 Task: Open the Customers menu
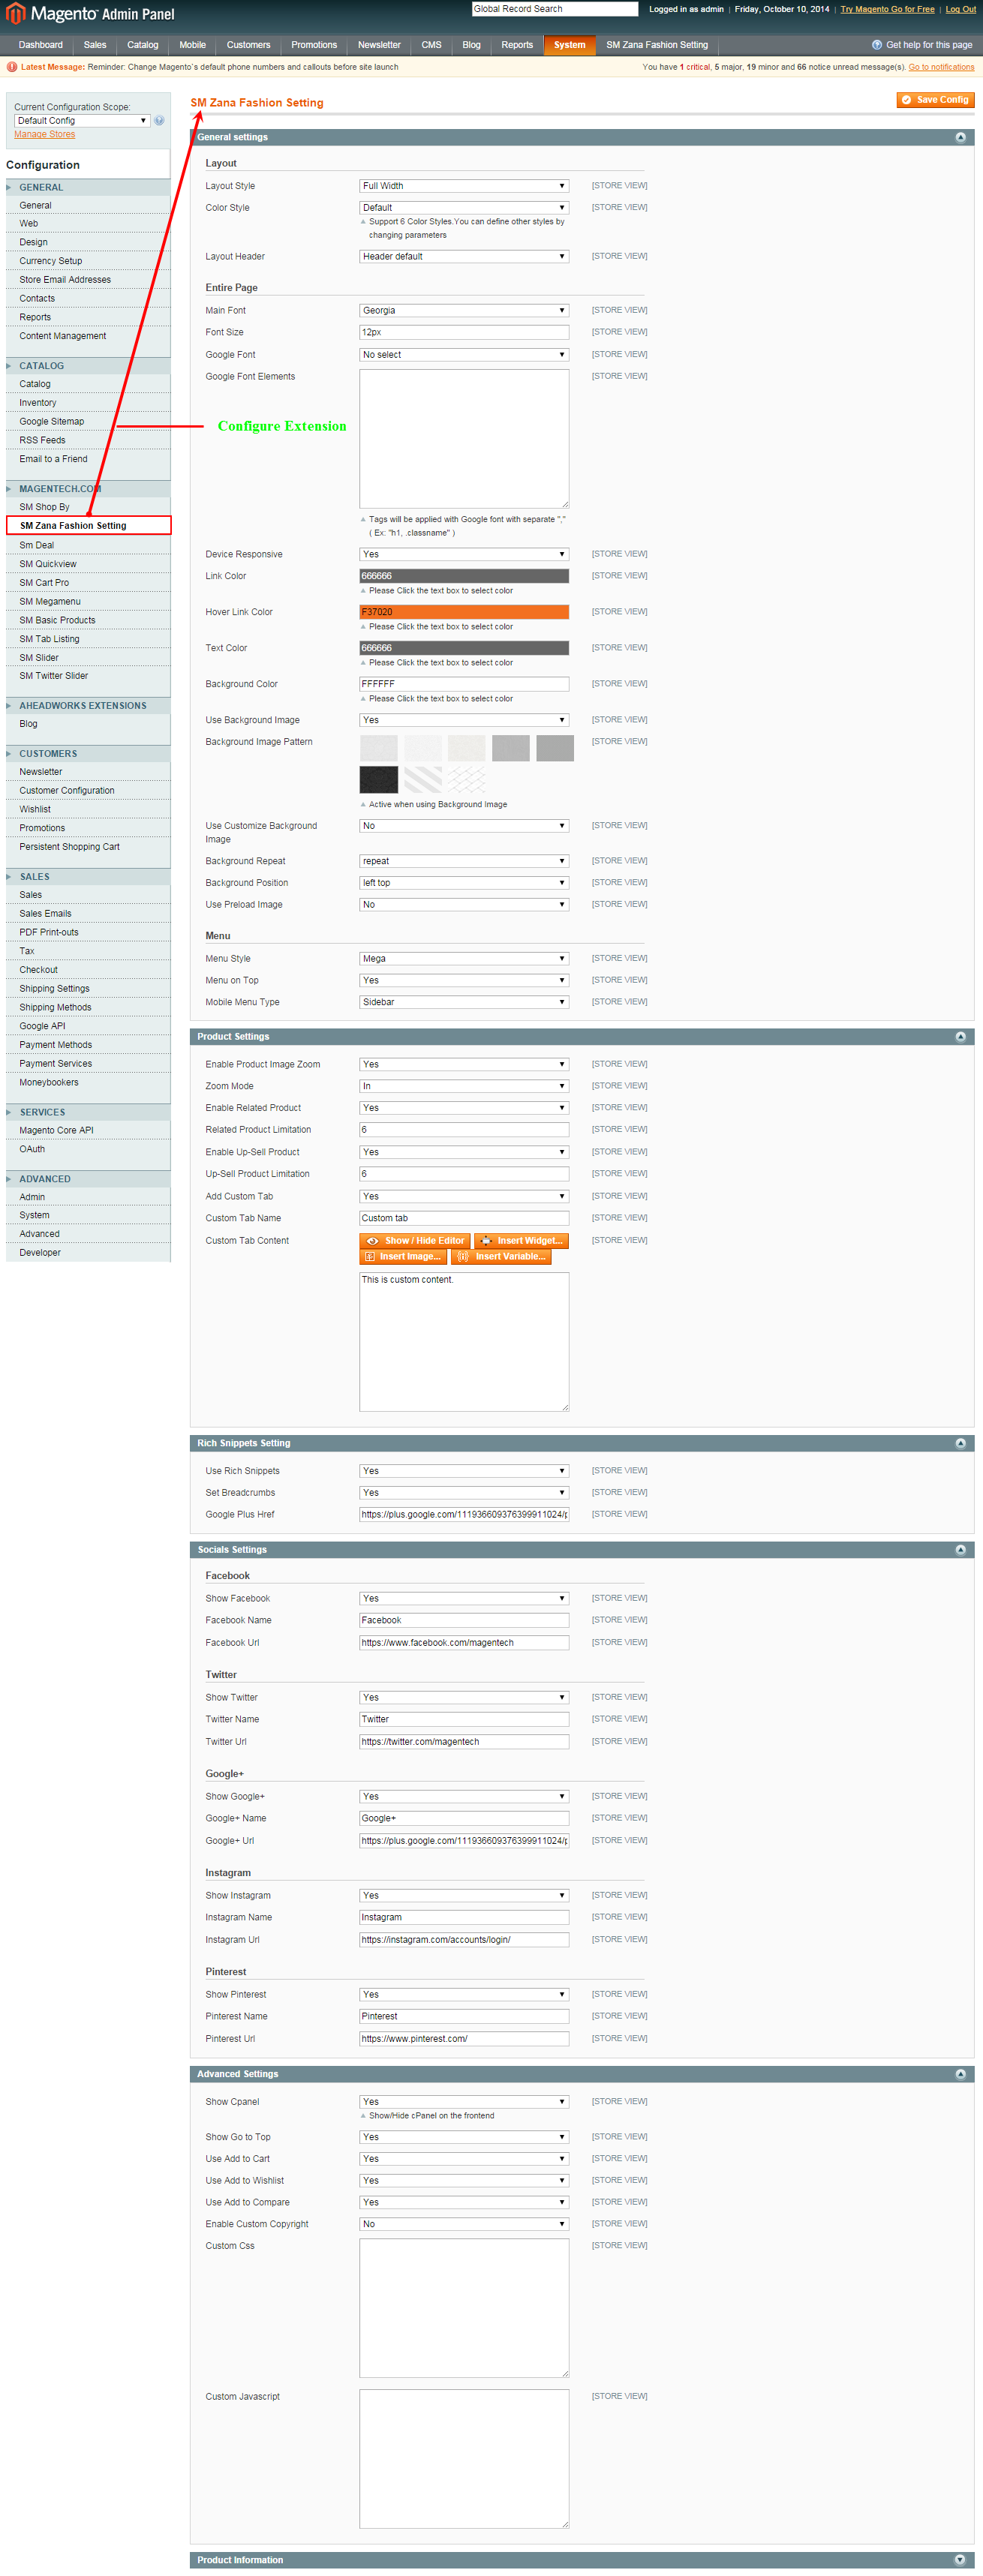click(x=248, y=45)
